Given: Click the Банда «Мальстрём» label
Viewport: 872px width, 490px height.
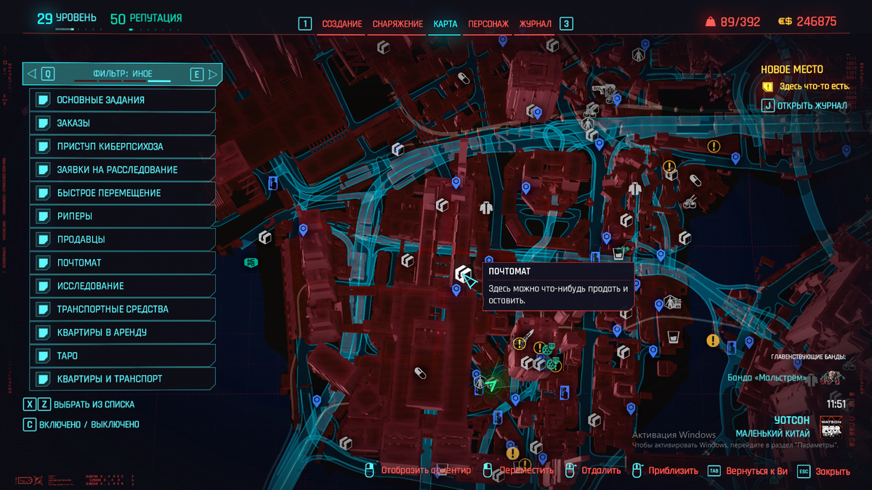Looking at the screenshot, I should pyautogui.click(x=767, y=377).
